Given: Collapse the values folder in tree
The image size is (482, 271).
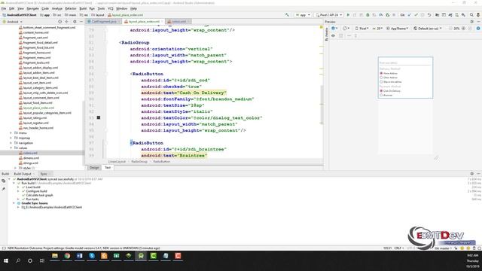Looking at the screenshot, I should pos(11,148).
